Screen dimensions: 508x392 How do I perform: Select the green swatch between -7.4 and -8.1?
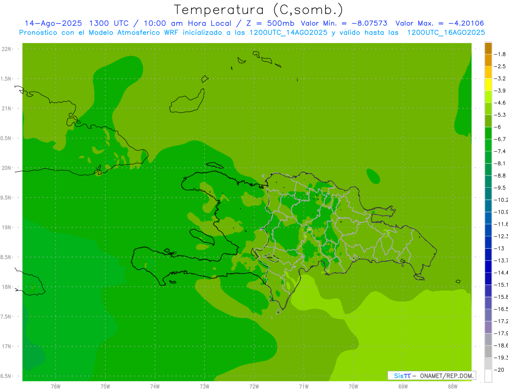click(488, 157)
